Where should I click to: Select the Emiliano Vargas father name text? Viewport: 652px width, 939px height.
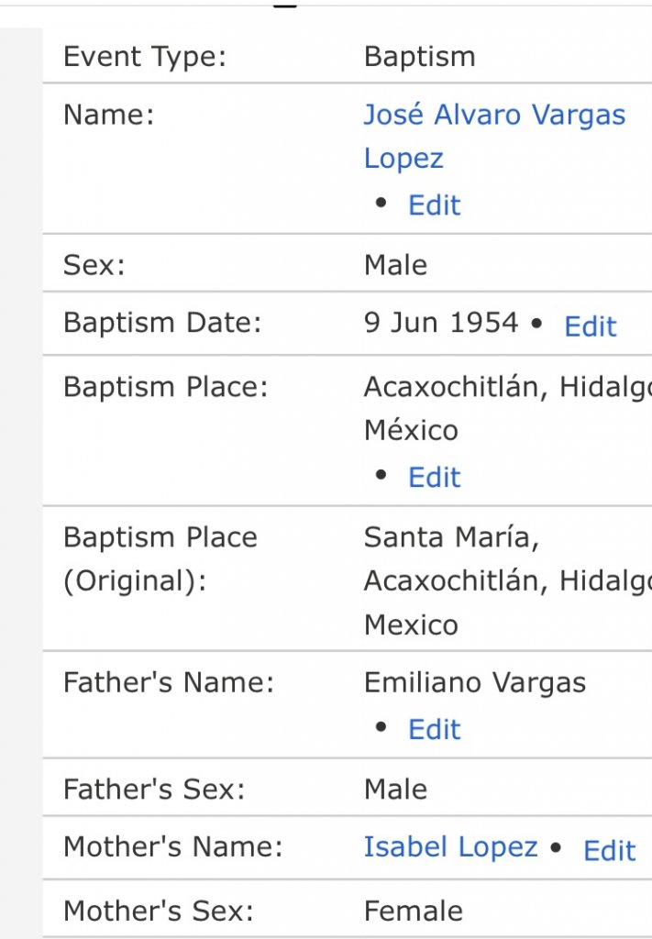coord(474,682)
